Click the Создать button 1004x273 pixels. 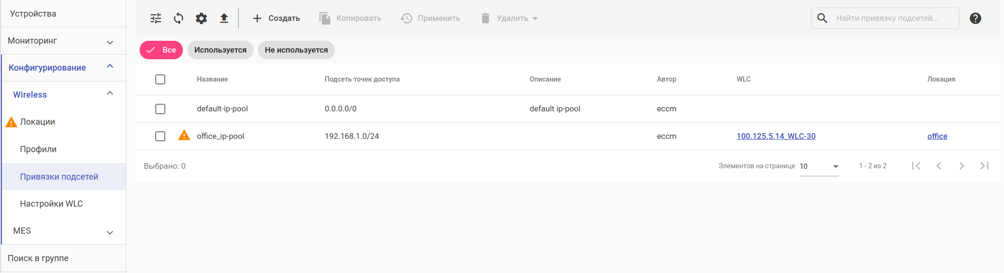click(x=276, y=18)
